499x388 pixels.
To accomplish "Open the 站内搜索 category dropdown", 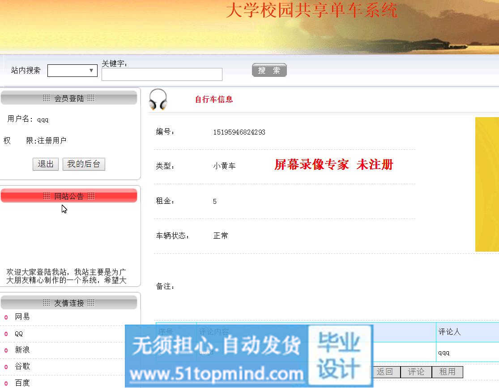I will point(72,71).
